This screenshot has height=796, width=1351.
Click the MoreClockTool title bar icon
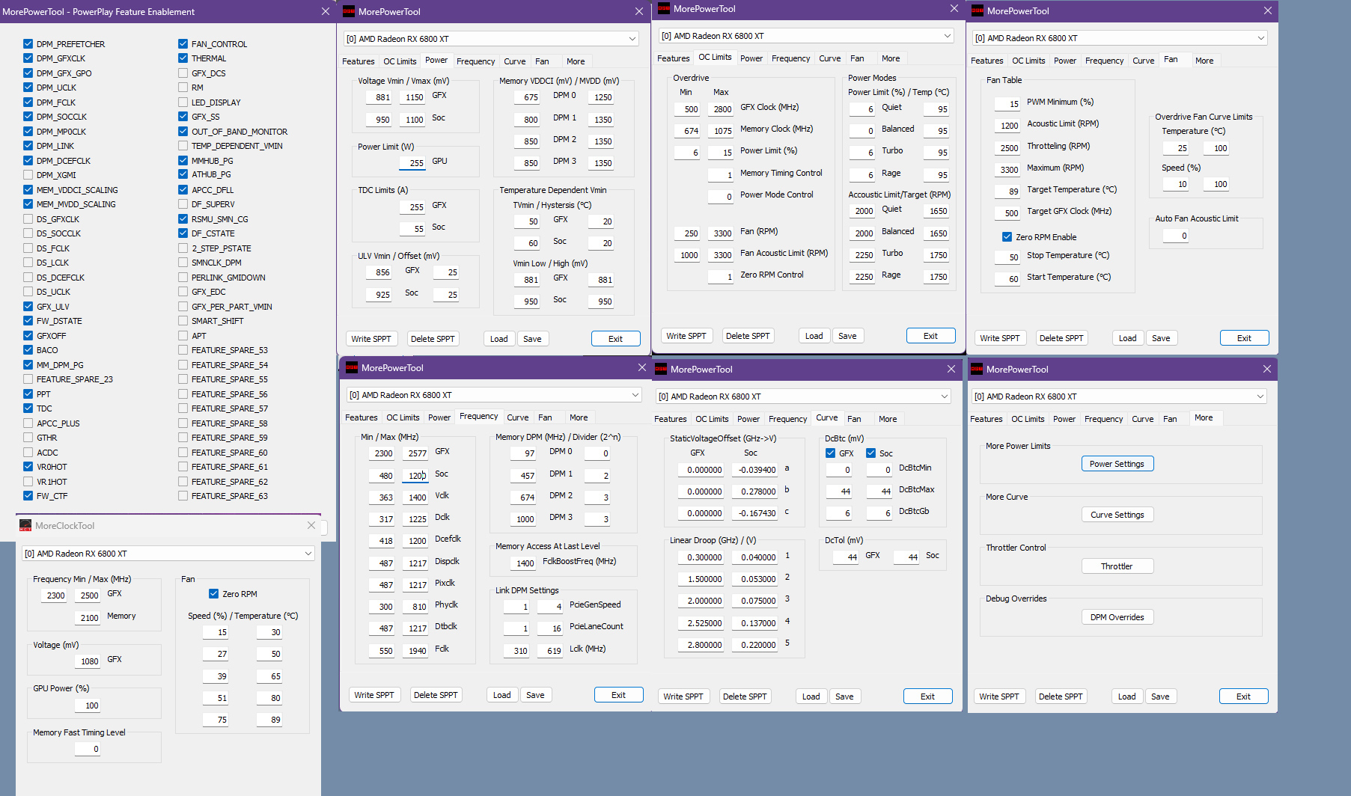25,525
